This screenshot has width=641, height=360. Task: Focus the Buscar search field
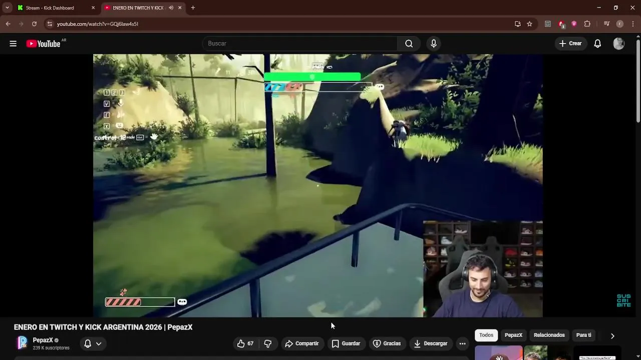pos(299,43)
